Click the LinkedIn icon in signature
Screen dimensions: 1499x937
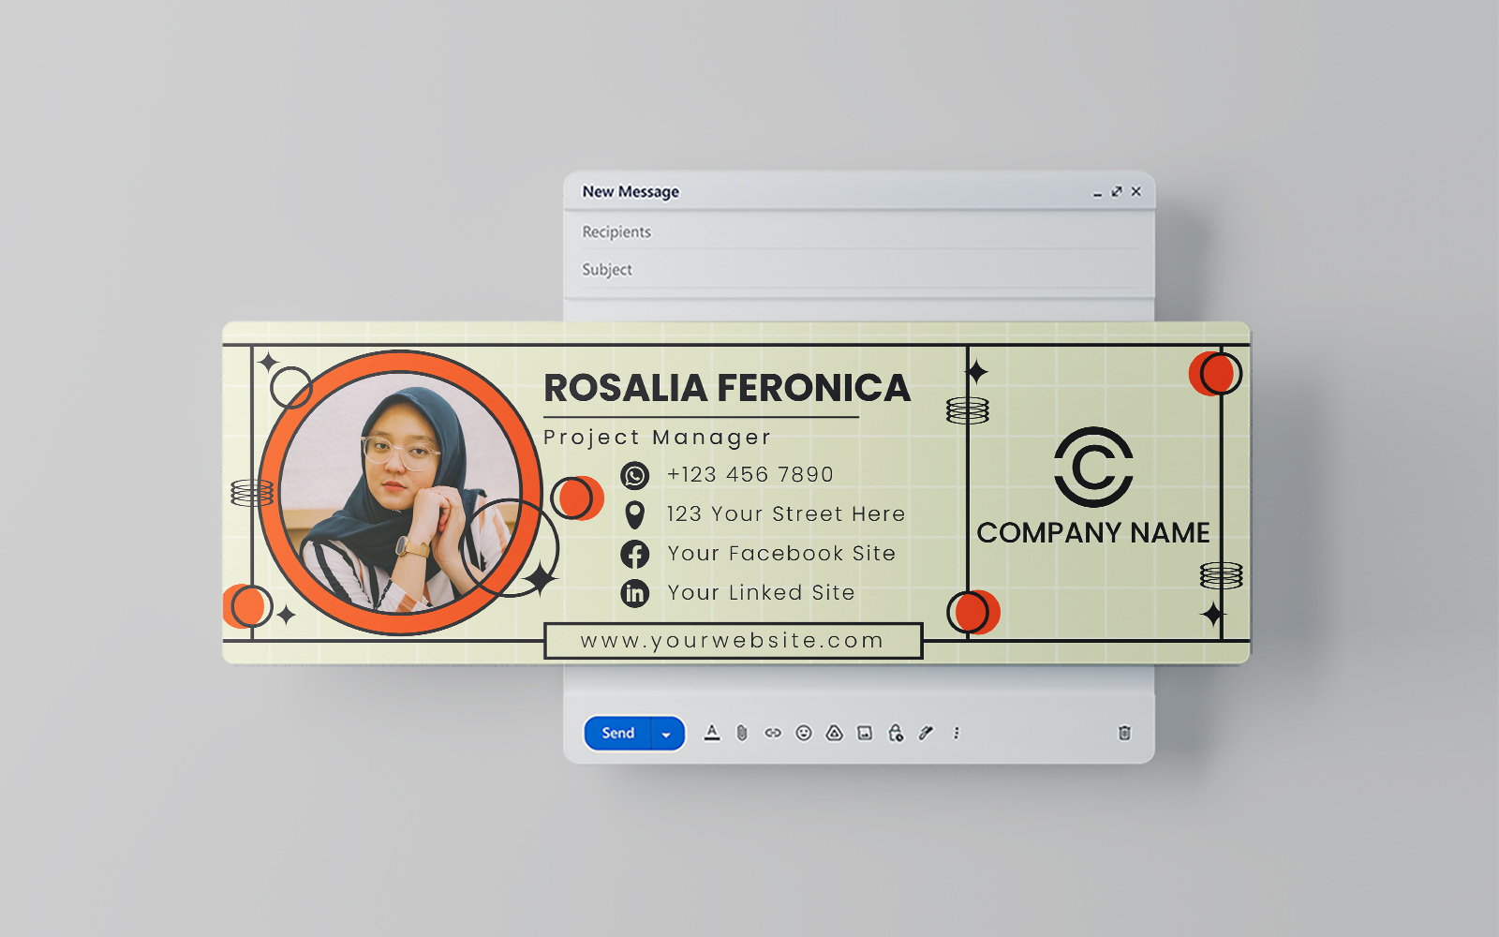[x=634, y=593]
